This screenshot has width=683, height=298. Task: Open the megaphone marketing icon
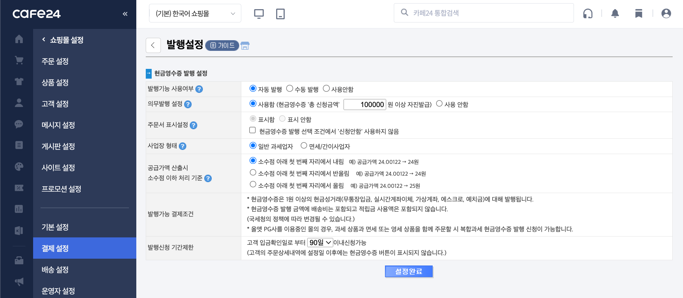pos(19,282)
